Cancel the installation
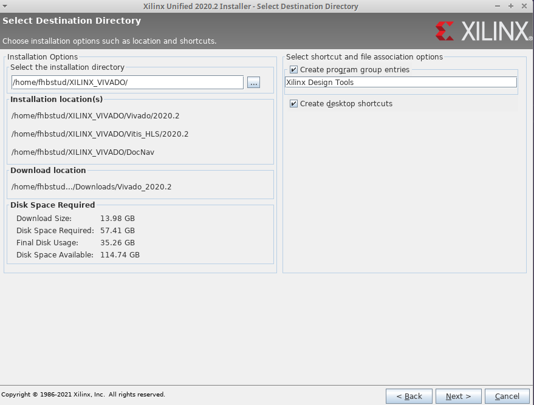This screenshot has height=405, width=534. [507, 396]
